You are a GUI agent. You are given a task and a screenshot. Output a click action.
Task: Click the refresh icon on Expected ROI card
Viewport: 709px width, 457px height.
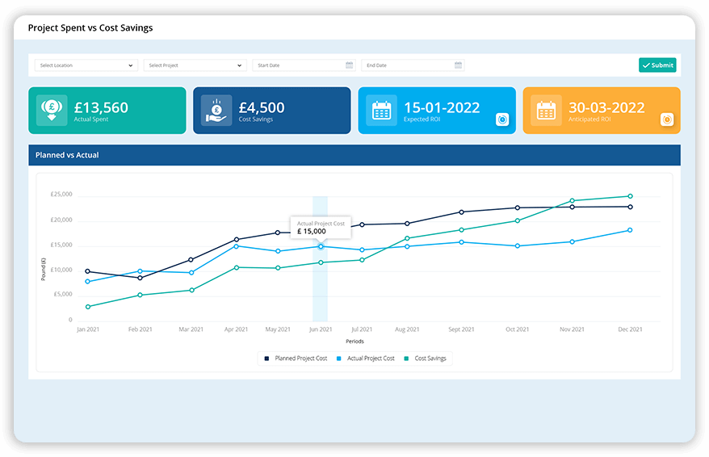(x=502, y=119)
